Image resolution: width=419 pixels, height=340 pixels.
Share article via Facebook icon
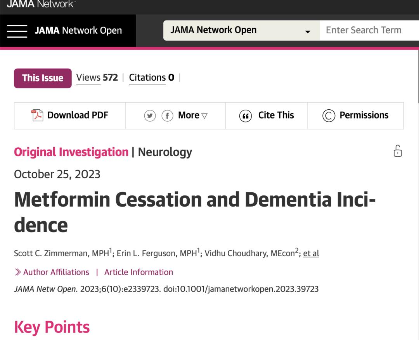(167, 116)
